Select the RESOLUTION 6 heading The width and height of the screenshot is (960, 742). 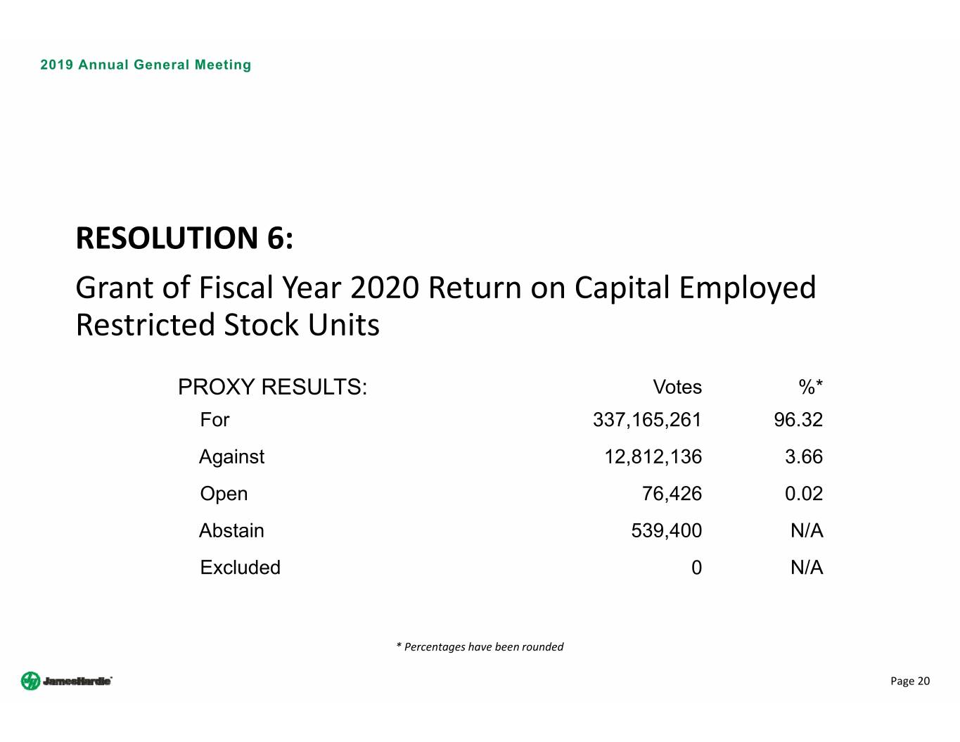184,238
